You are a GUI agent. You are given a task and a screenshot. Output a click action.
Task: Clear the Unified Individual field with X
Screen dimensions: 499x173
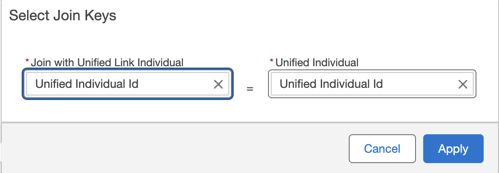(463, 84)
